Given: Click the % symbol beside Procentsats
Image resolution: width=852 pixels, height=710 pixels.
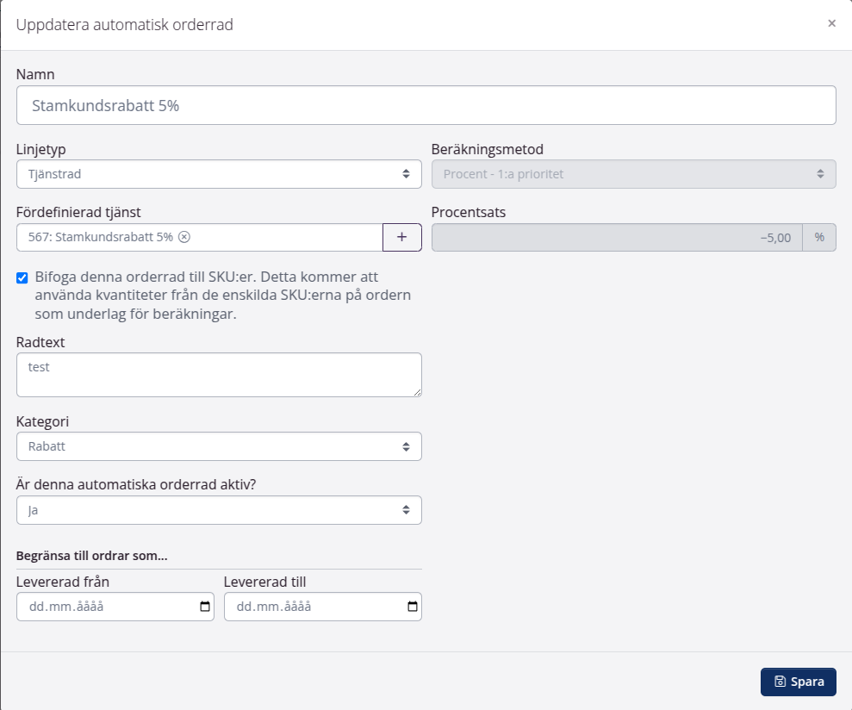Looking at the screenshot, I should [818, 238].
